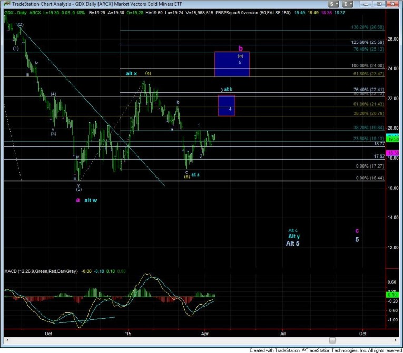The width and height of the screenshot is (403, 353).
Task: Select the 'alt x' wave label
Action: tap(131, 74)
